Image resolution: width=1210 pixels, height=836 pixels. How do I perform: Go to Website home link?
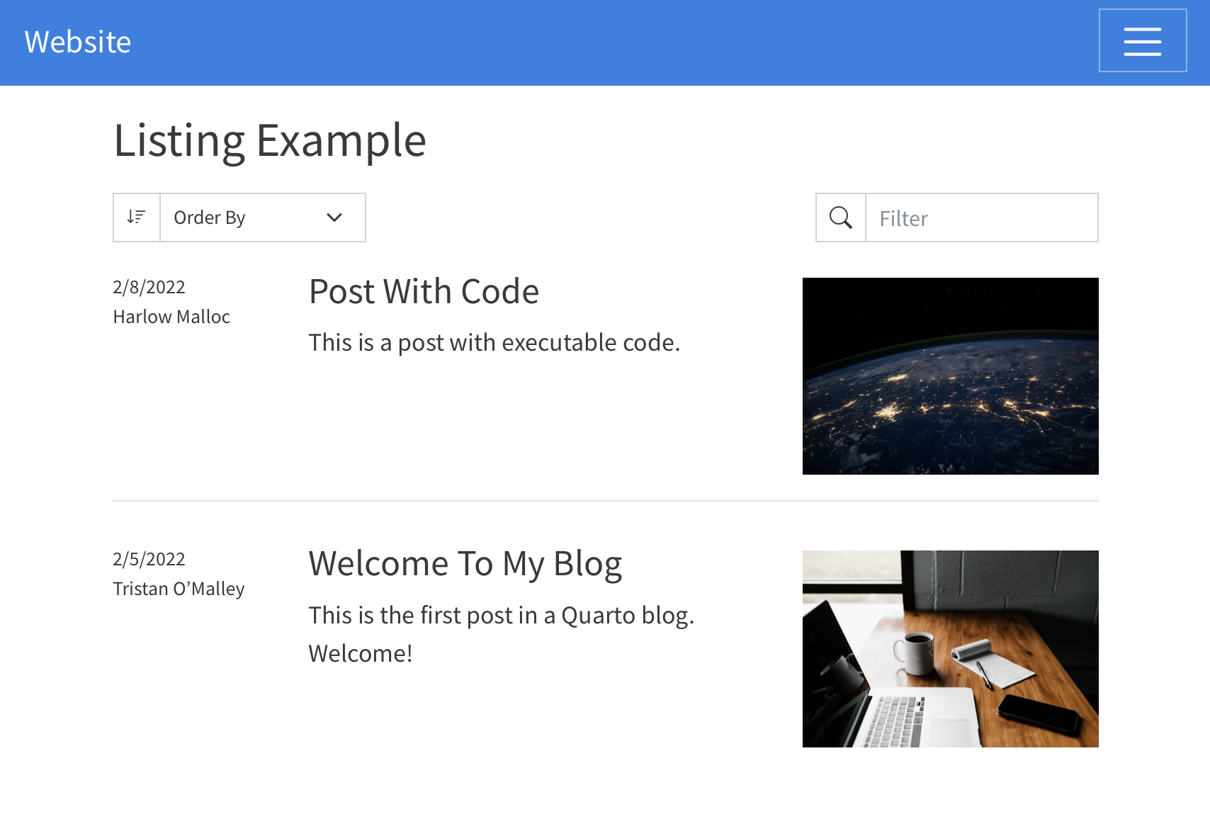click(x=78, y=42)
